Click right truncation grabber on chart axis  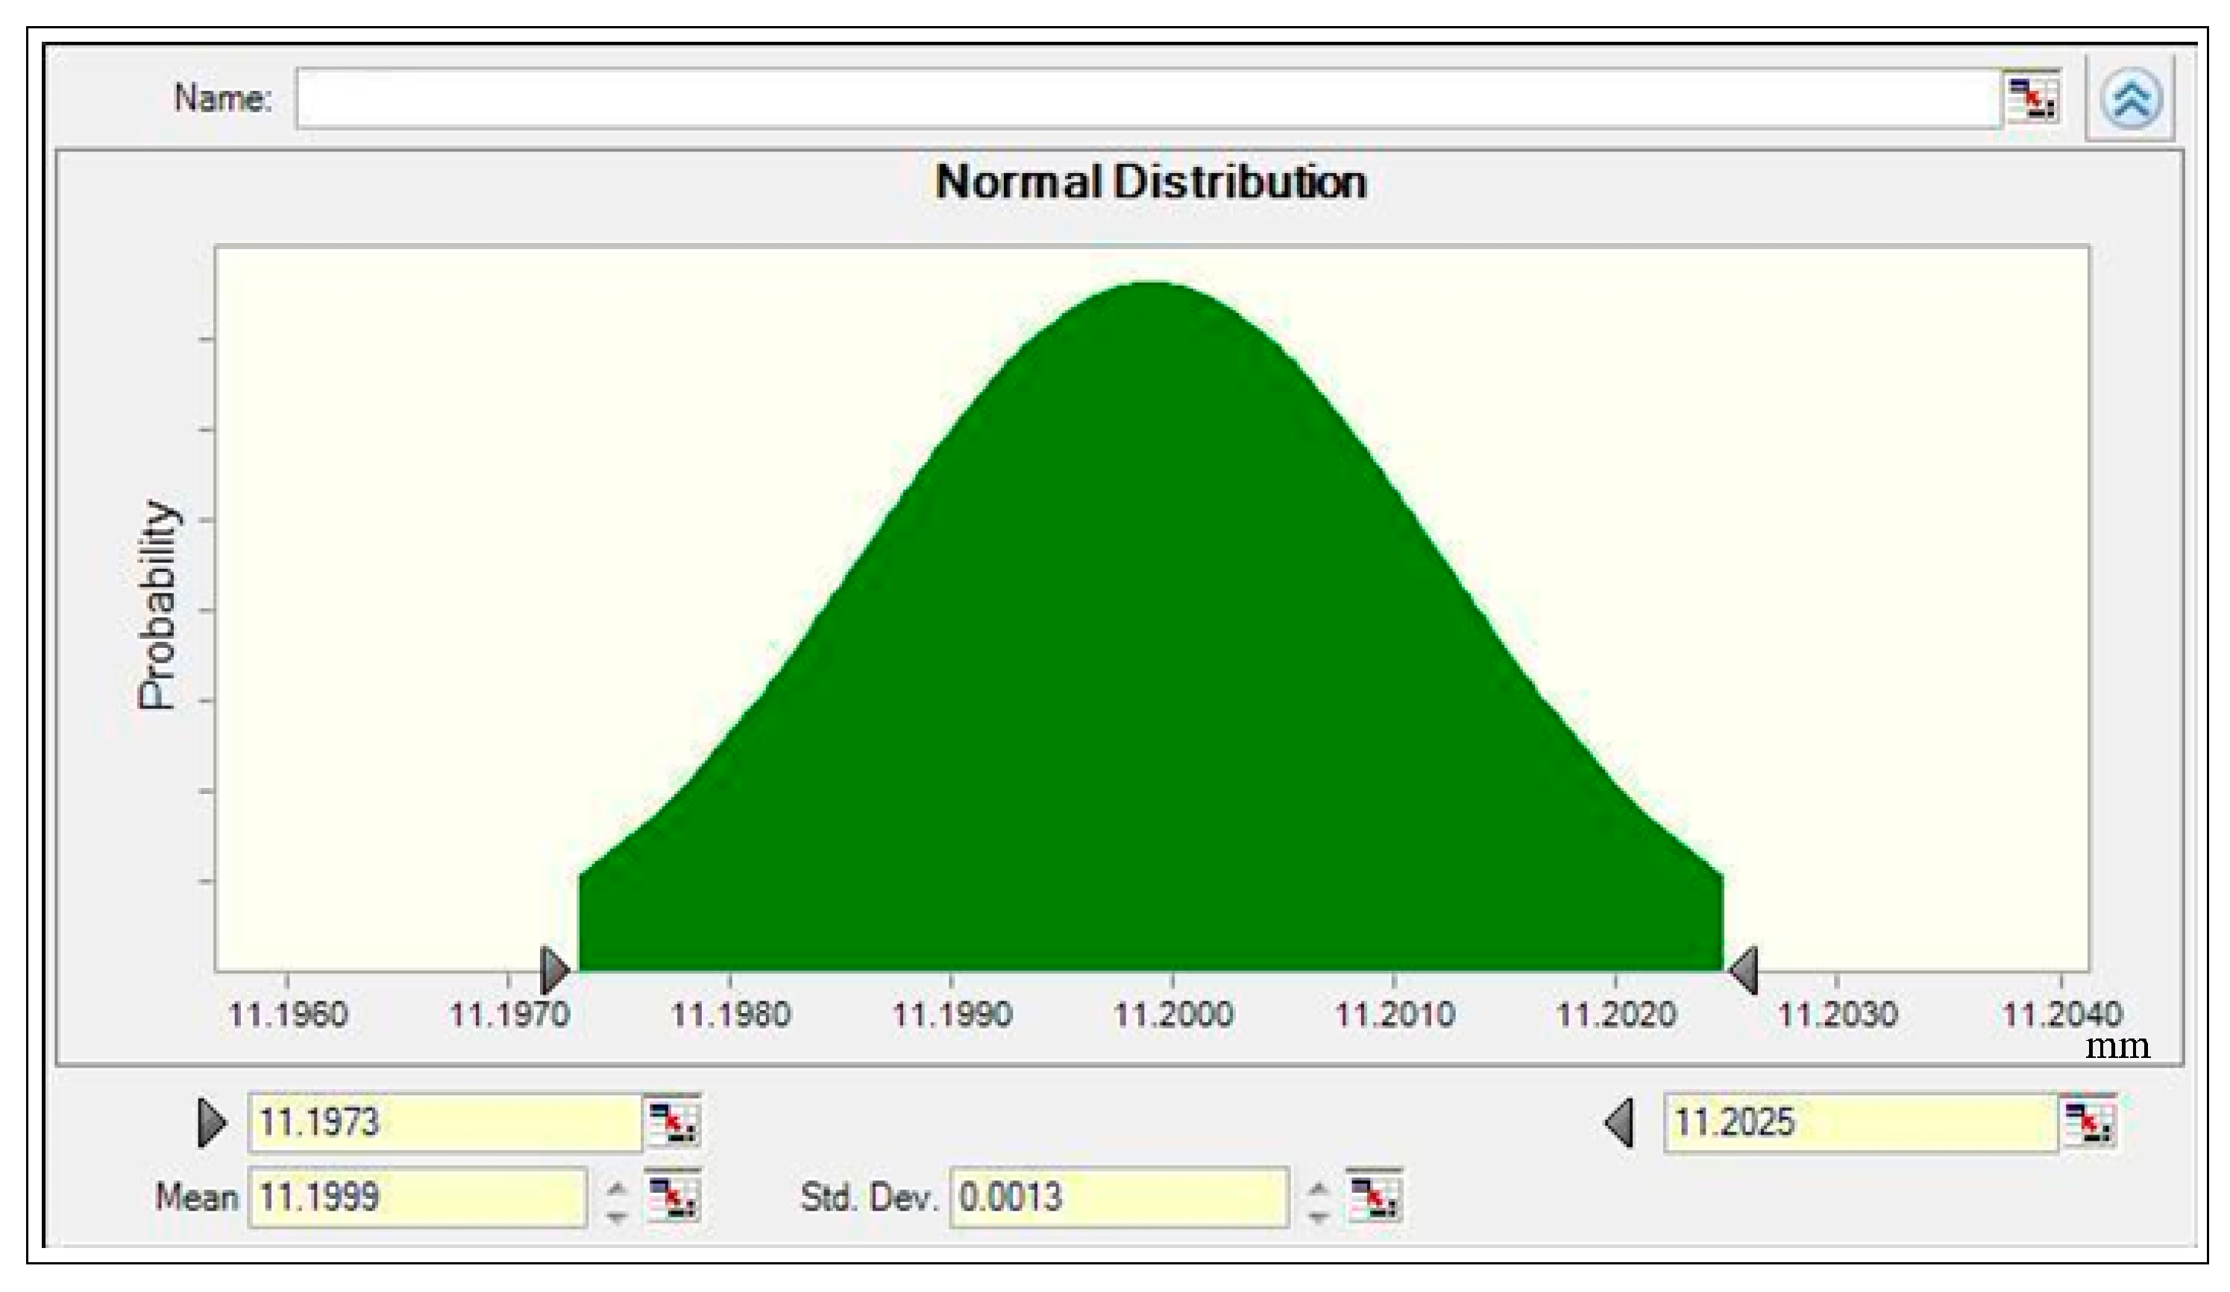[1744, 970]
